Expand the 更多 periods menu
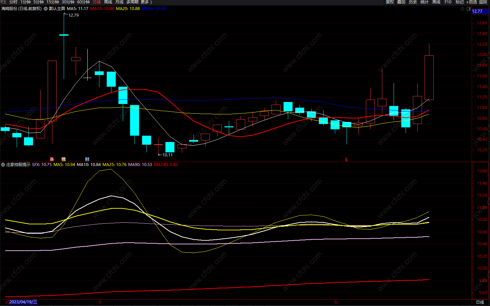This screenshot has height=306, width=490. pyautogui.click(x=146, y=2)
